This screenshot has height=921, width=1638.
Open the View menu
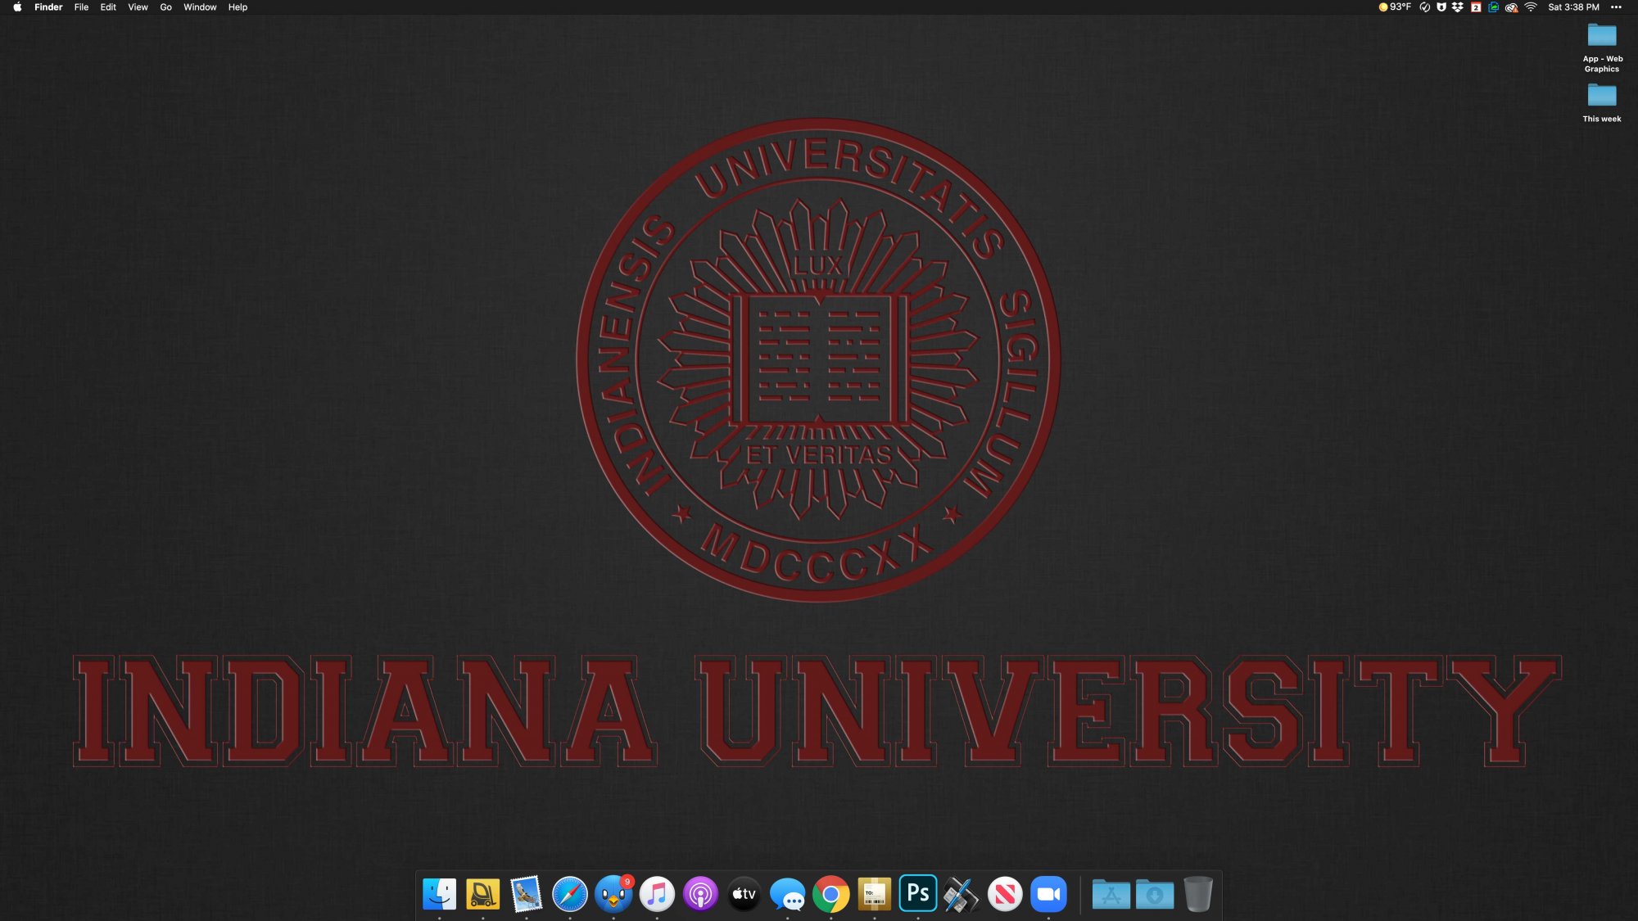pyautogui.click(x=138, y=7)
